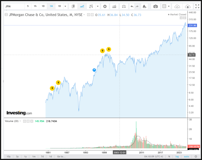The height and width of the screenshot is (160, 202).
Task: Expand the chart style dropdown arrow
Action: [98, 6]
